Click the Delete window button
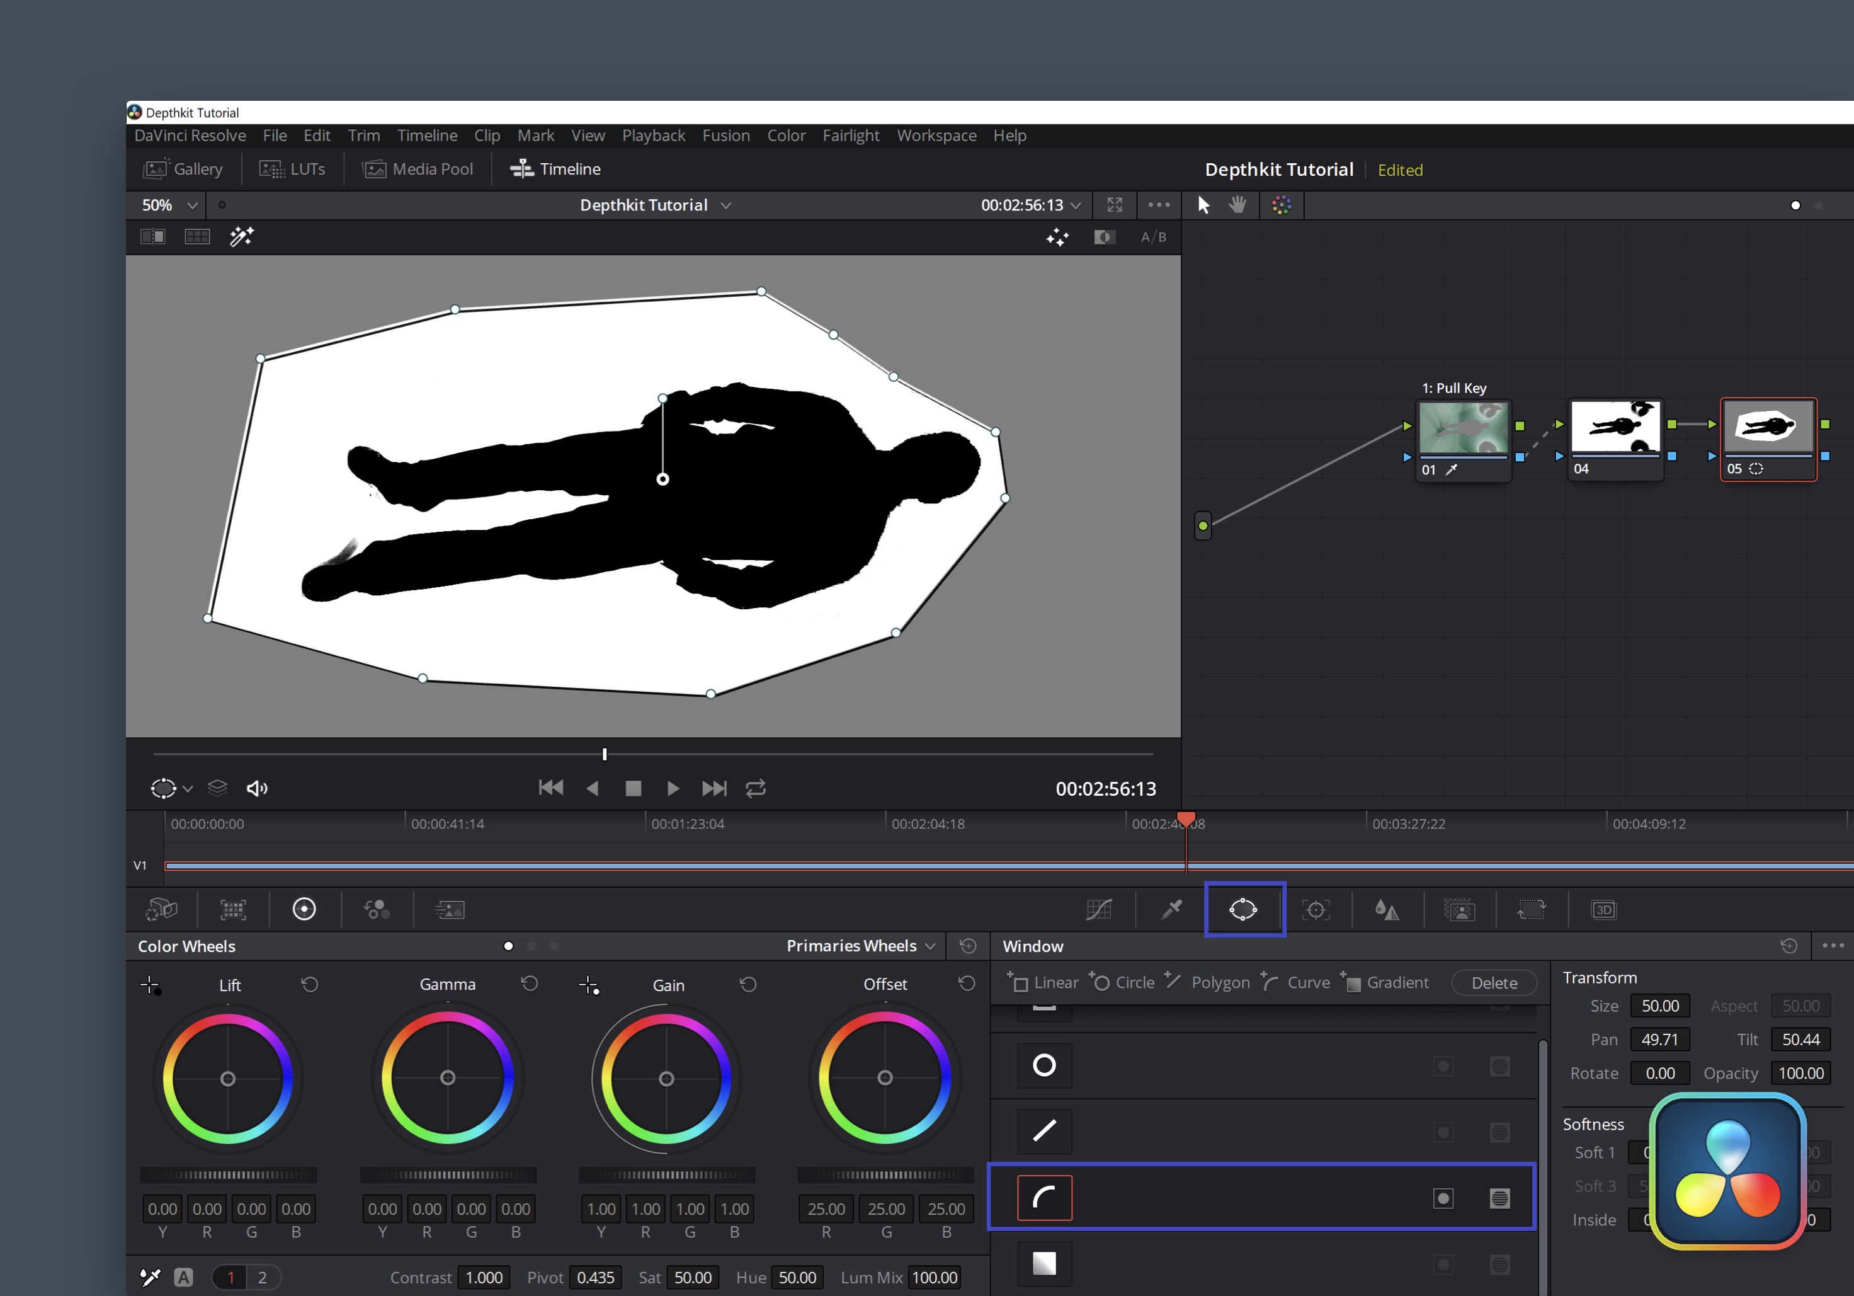The width and height of the screenshot is (1854, 1296). [1493, 982]
